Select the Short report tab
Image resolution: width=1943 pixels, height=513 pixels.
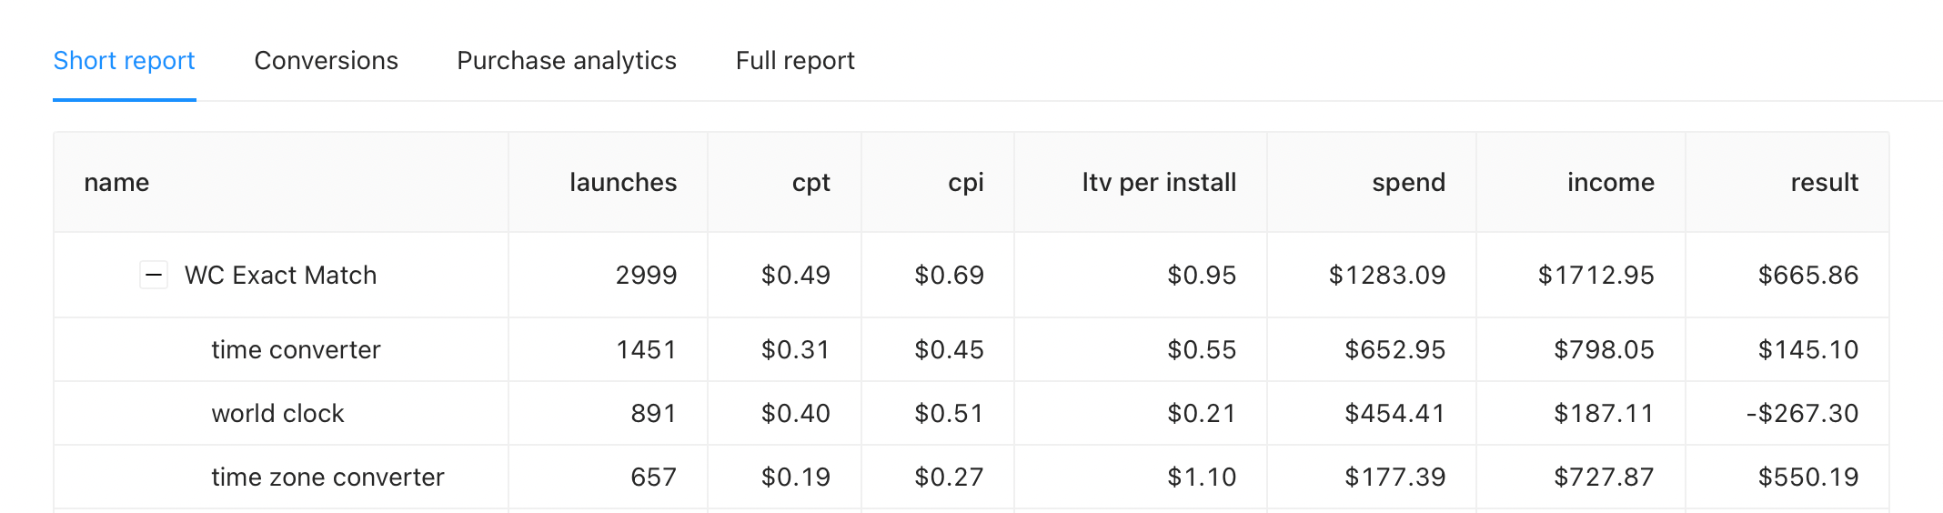coord(125,61)
